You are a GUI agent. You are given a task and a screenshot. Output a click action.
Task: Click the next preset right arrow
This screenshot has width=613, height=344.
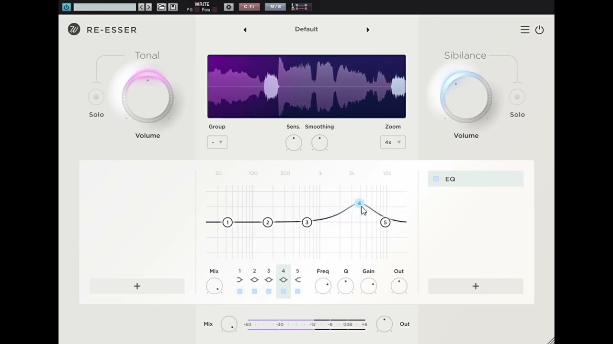tap(368, 30)
